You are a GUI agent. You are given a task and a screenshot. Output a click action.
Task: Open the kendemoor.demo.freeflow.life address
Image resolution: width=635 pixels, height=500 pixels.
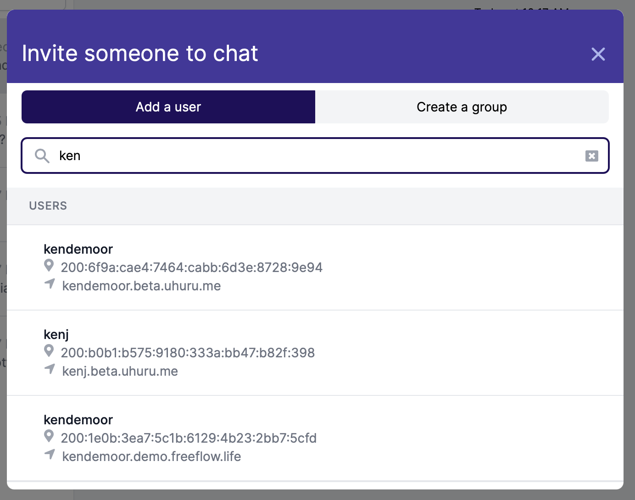pyautogui.click(x=151, y=456)
